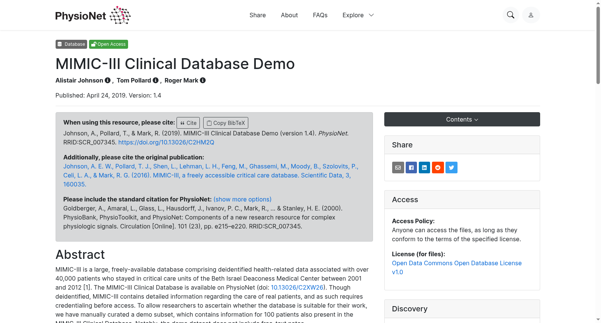
Task: Share on Reddit
Action: click(x=438, y=168)
